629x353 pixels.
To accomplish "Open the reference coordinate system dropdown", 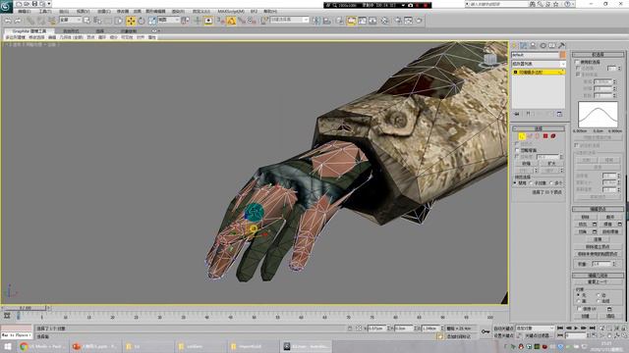I will 168,20.
